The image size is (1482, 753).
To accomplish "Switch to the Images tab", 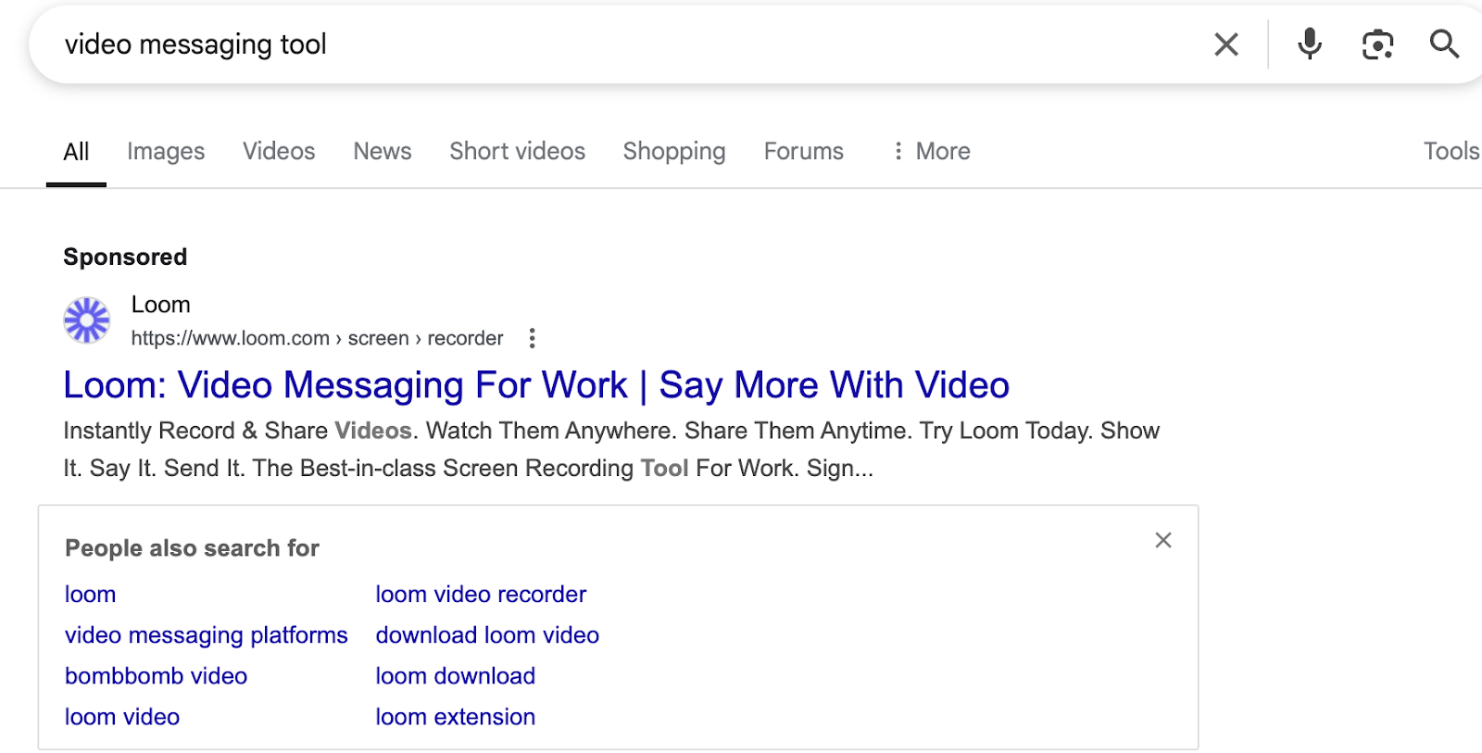I will (166, 152).
